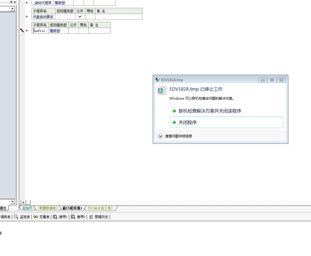Viewport: 311px width, 256px height.
Task: Click the red pencil edit marker beside NewProc
Action: pyautogui.click(x=22, y=30)
